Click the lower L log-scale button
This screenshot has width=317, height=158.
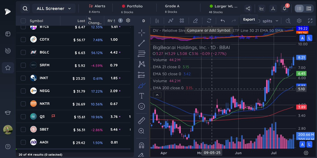[310, 144]
